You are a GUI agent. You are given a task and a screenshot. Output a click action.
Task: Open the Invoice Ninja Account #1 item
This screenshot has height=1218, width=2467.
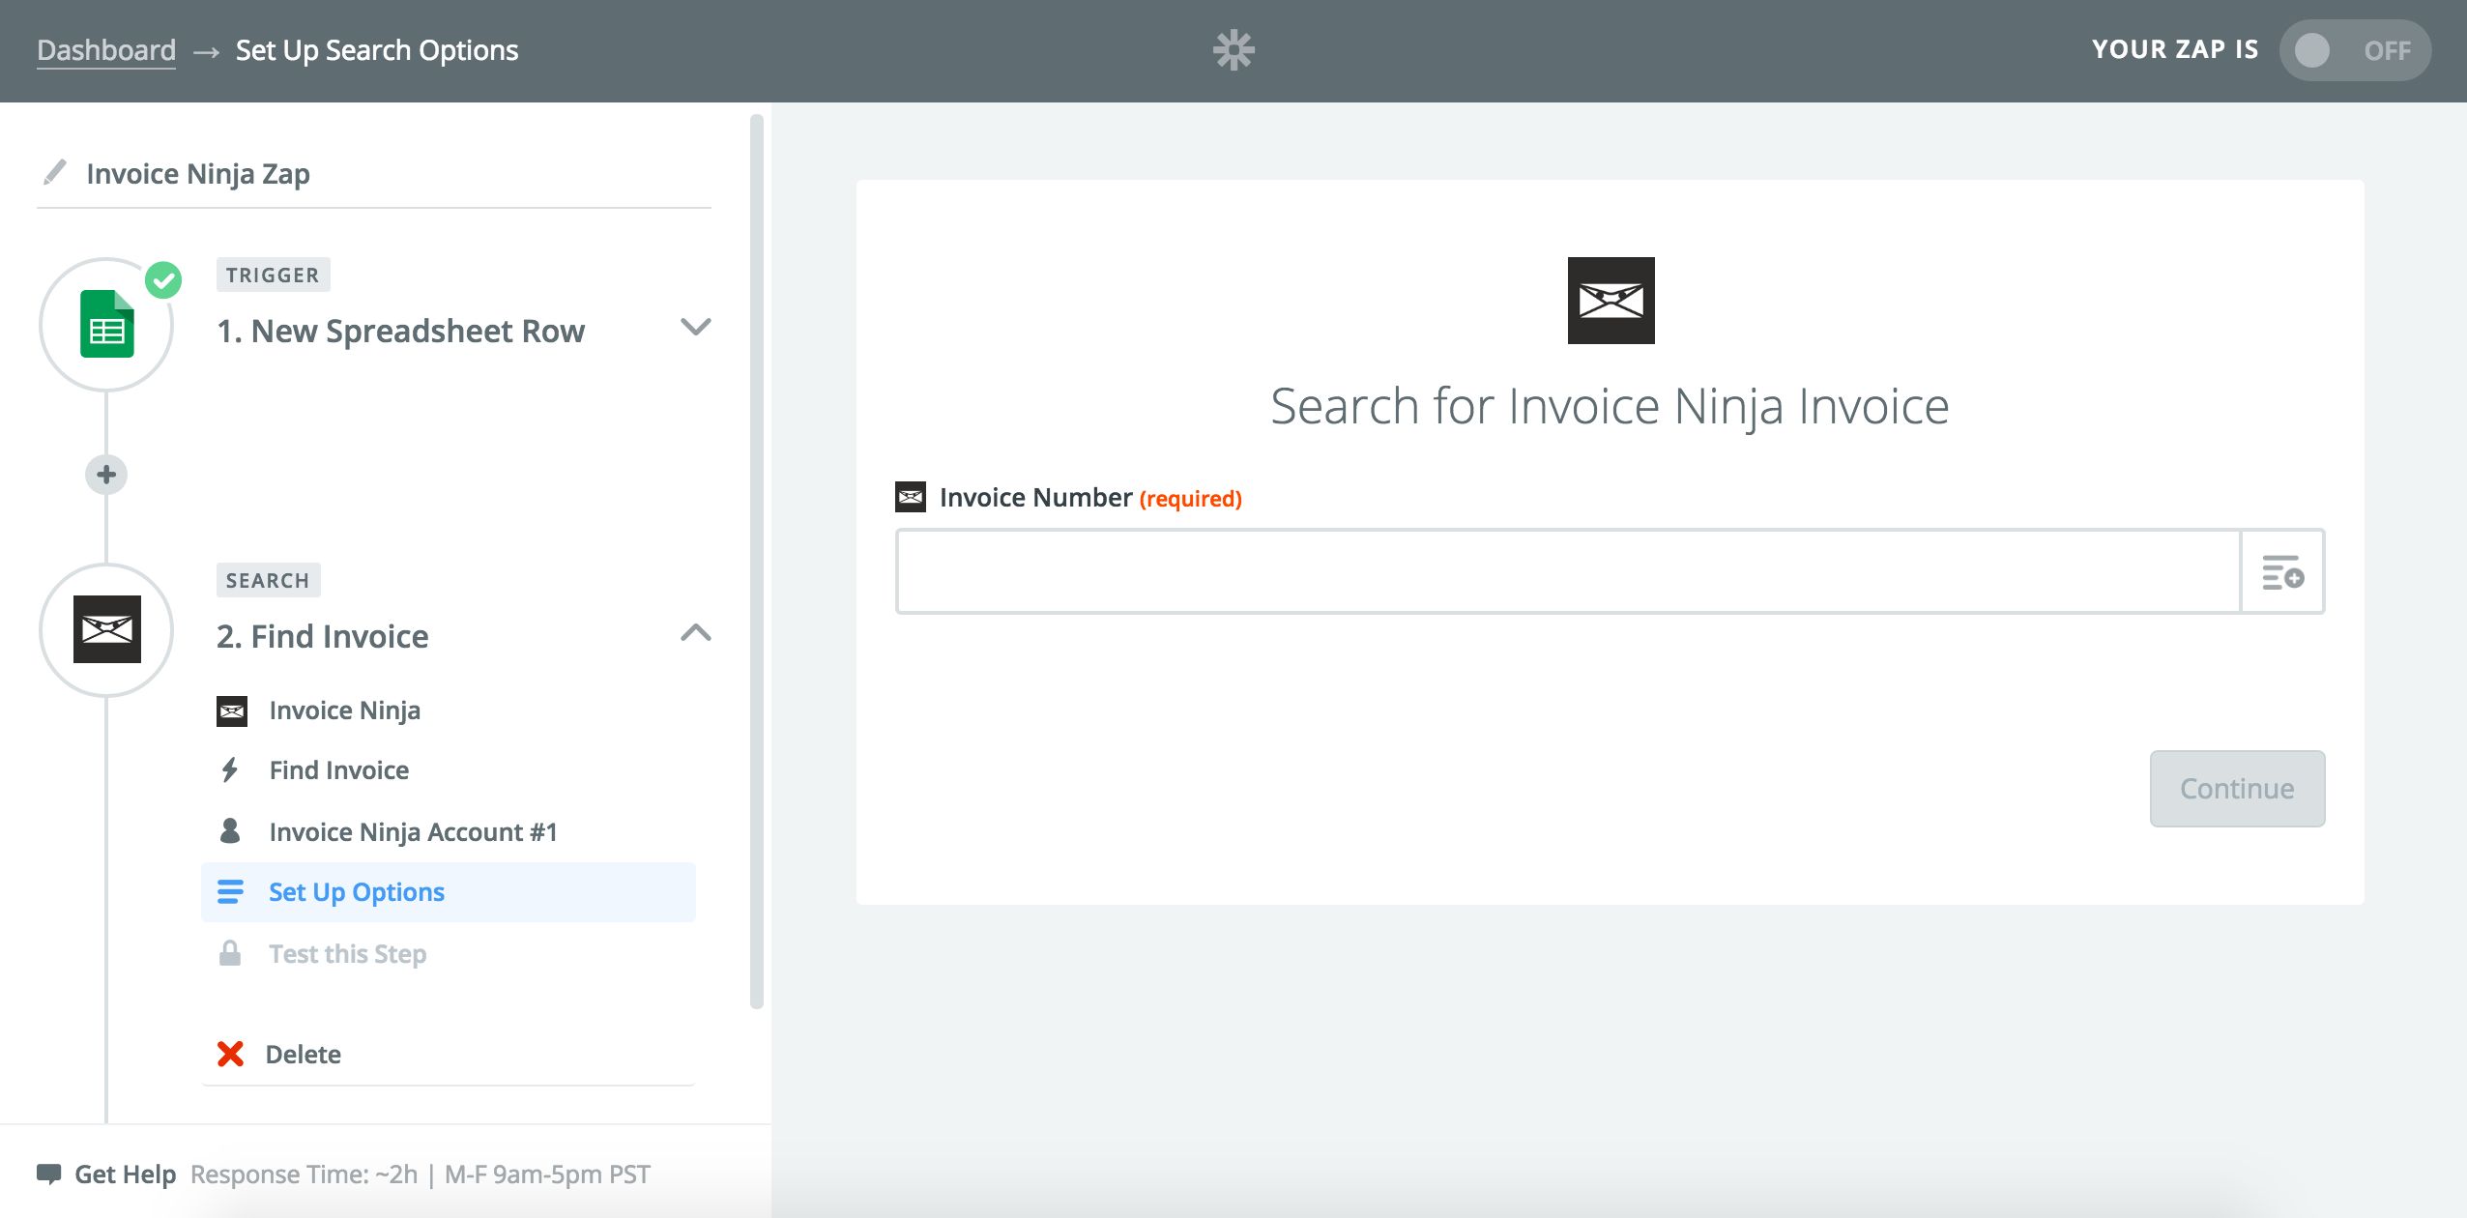pos(449,832)
